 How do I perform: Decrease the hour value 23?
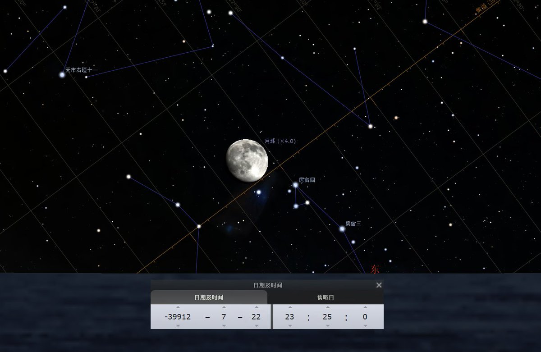click(289, 326)
